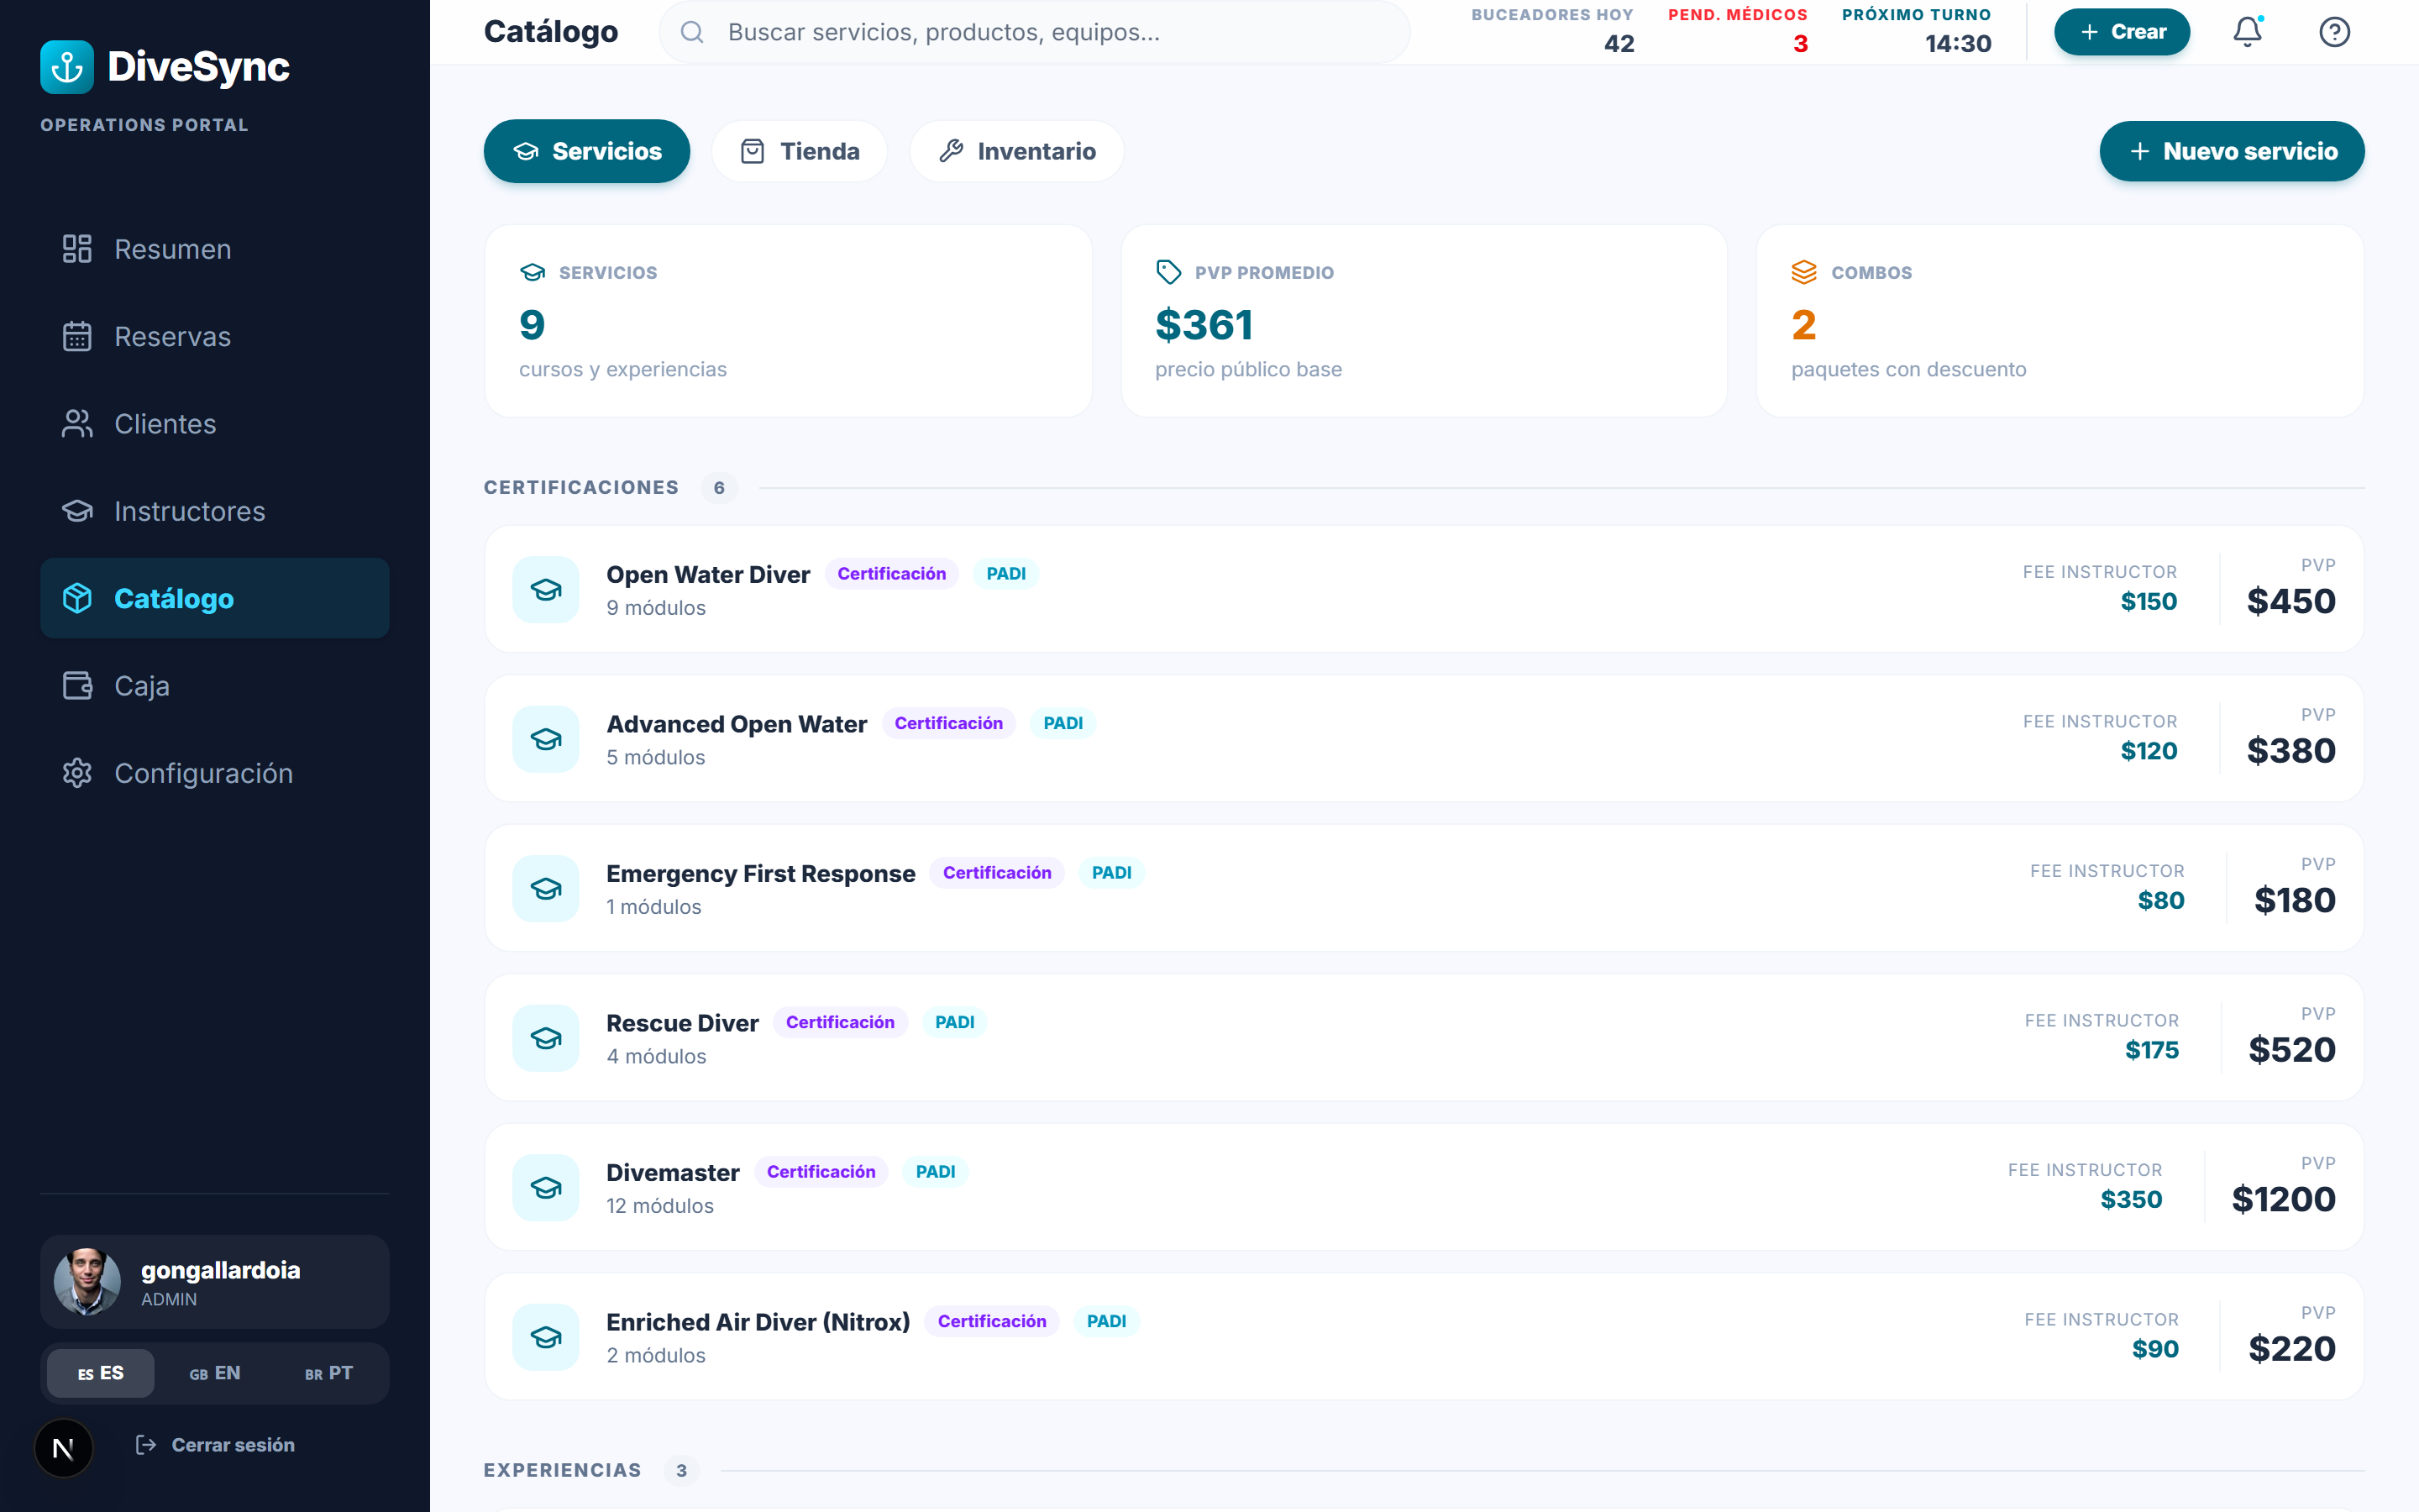Click the Combos layers icon
2419x1512 pixels.
pos(1804,272)
